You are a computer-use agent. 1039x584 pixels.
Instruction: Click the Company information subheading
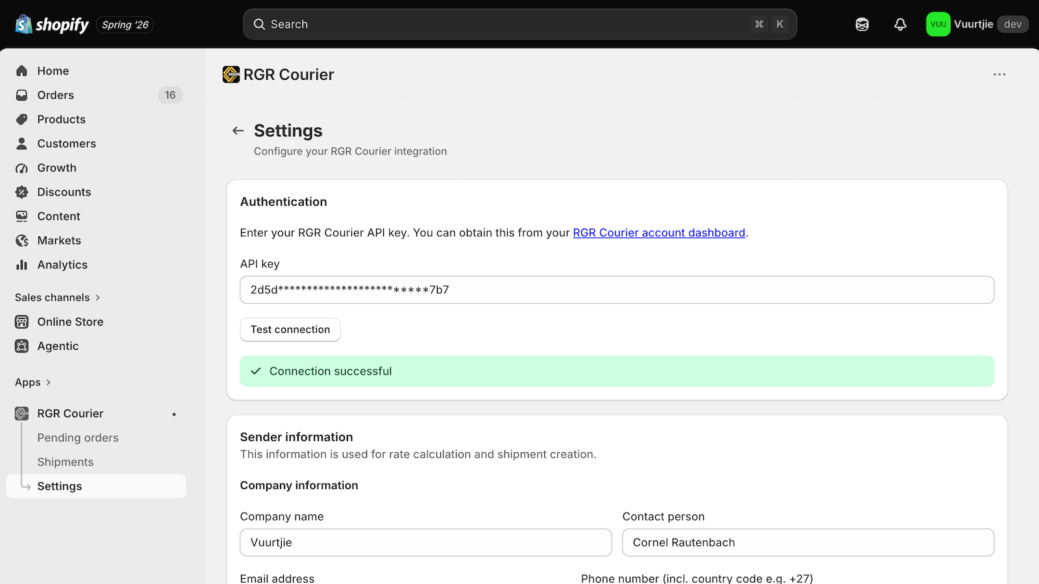coord(299,485)
